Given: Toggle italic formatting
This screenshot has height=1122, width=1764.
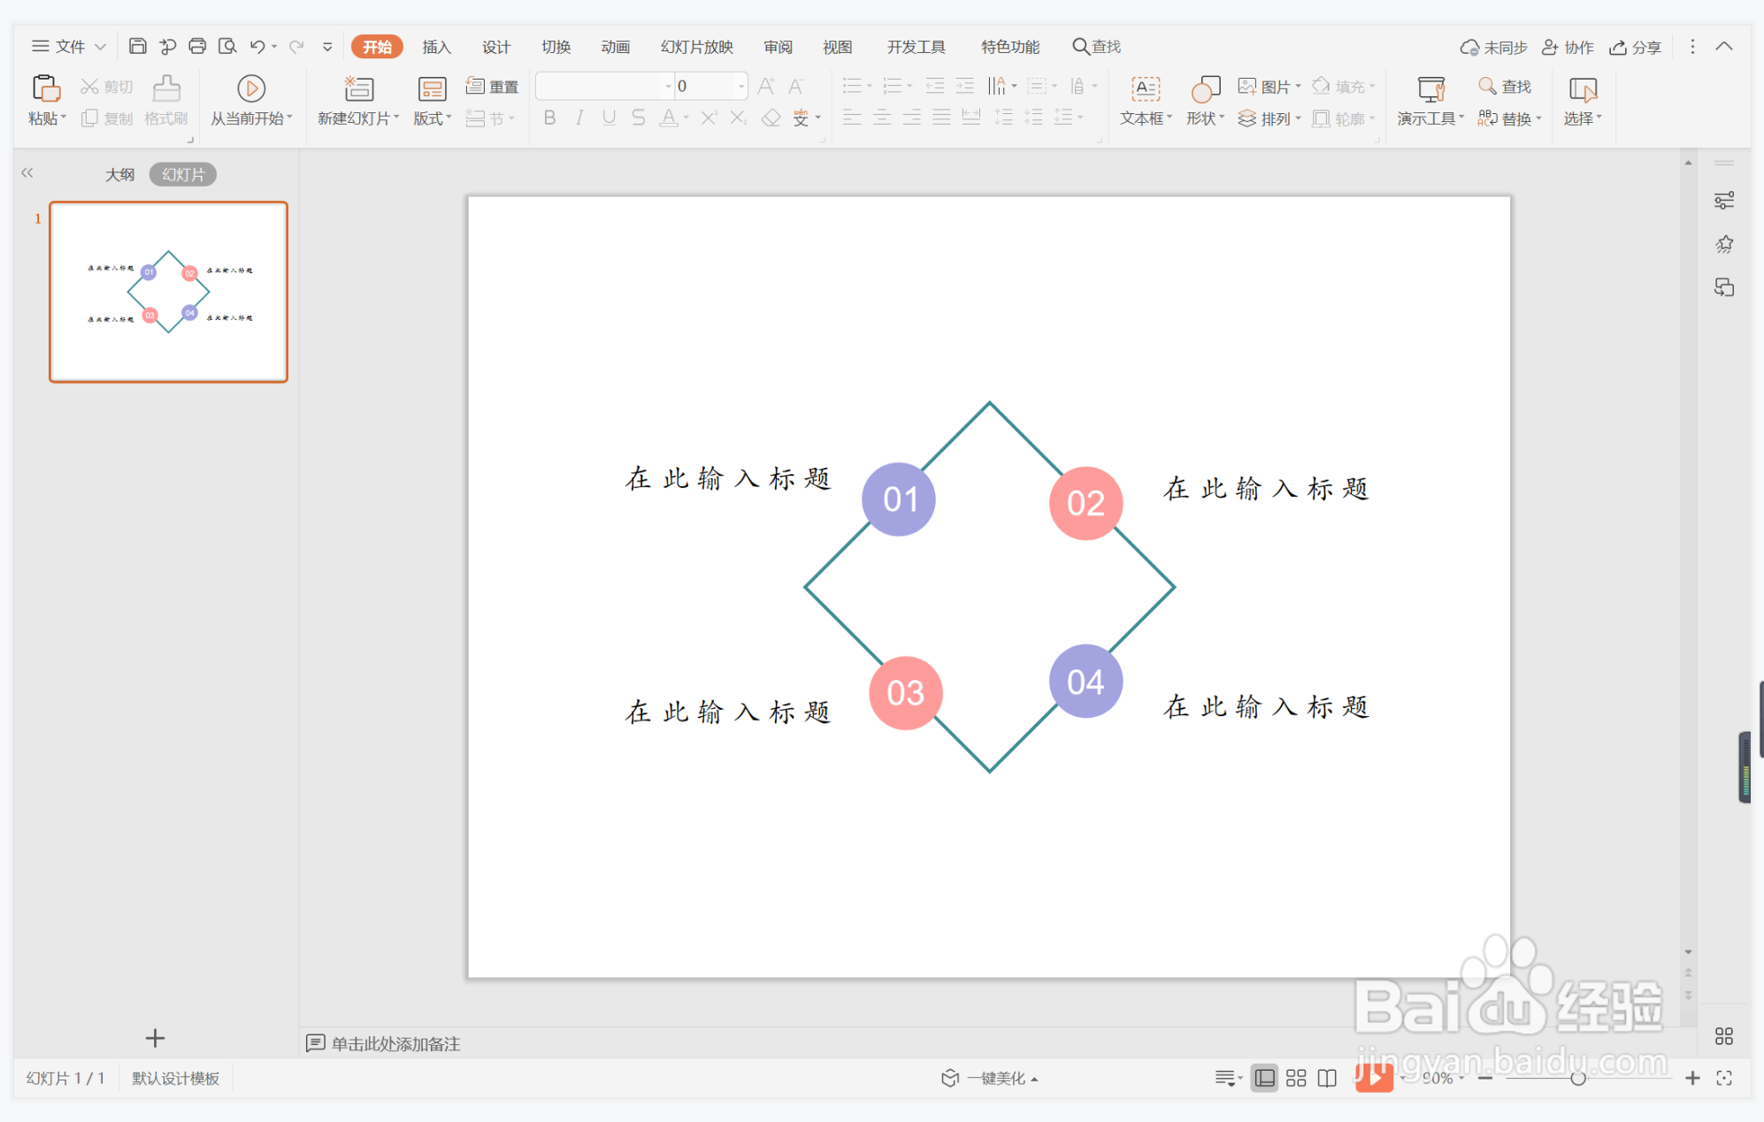Looking at the screenshot, I should click(x=579, y=118).
